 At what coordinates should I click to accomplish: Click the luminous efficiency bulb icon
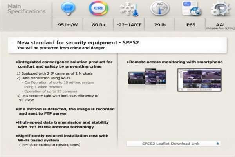click(x=68, y=8)
